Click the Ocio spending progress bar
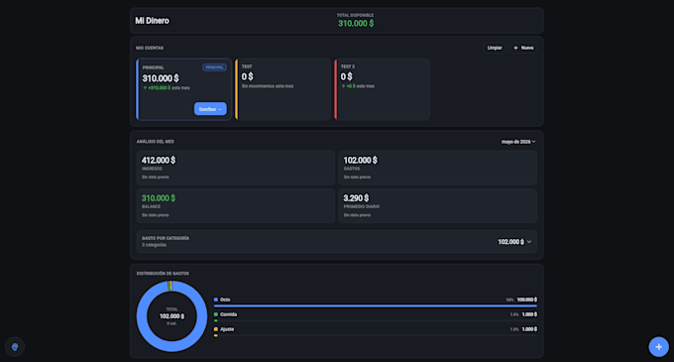Image resolution: width=674 pixels, height=362 pixels. coord(376,306)
